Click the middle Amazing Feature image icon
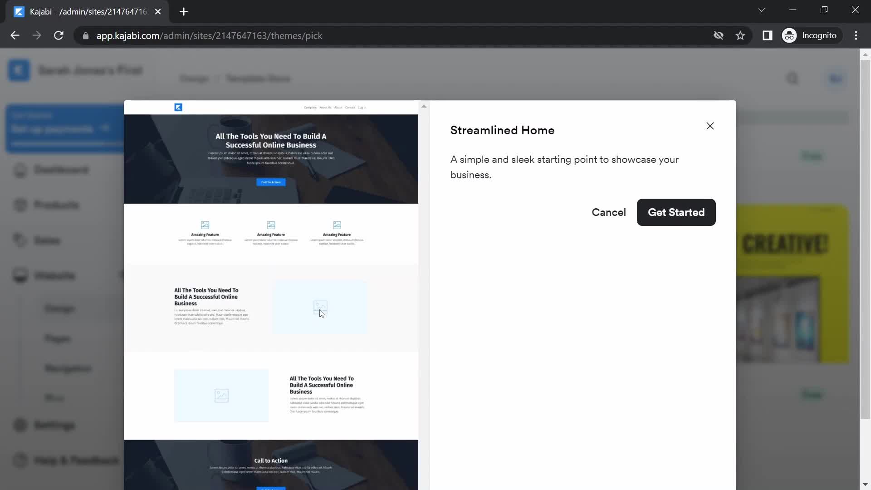The width and height of the screenshot is (871, 490). click(x=271, y=225)
